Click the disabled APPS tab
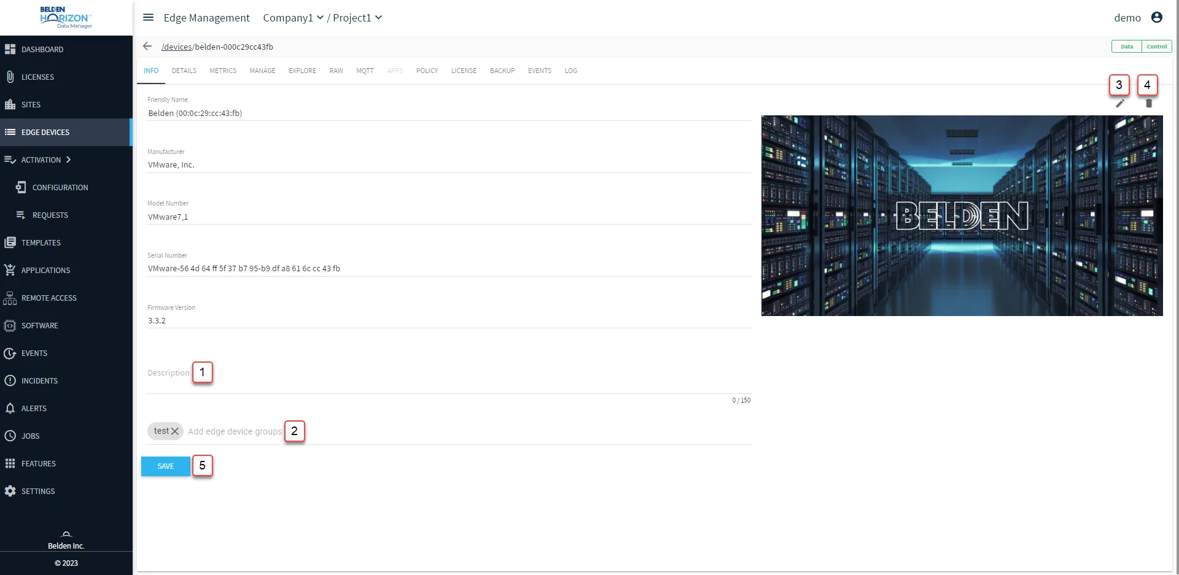1179x575 pixels. click(395, 71)
